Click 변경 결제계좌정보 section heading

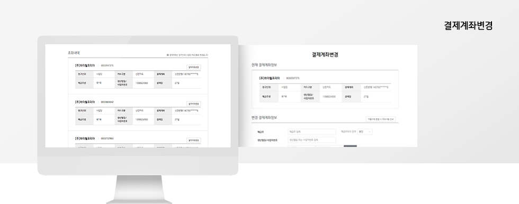[x=264, y=117]
